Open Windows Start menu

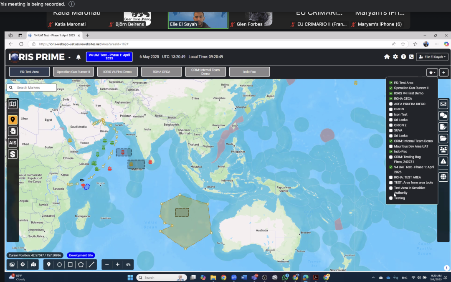tap(130, 277)
